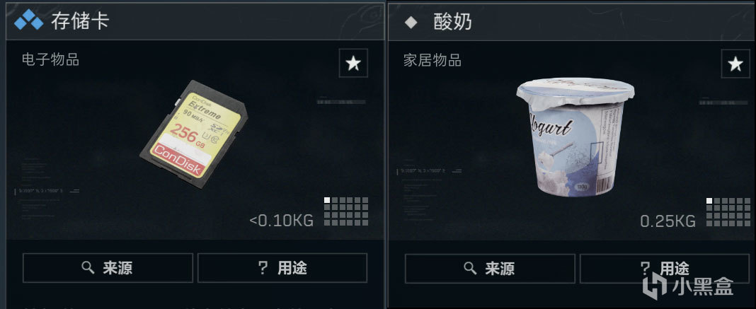This screenshot has height=309, width=756.
Task: Click the 家居物品 category label
Action: (433, 60)
